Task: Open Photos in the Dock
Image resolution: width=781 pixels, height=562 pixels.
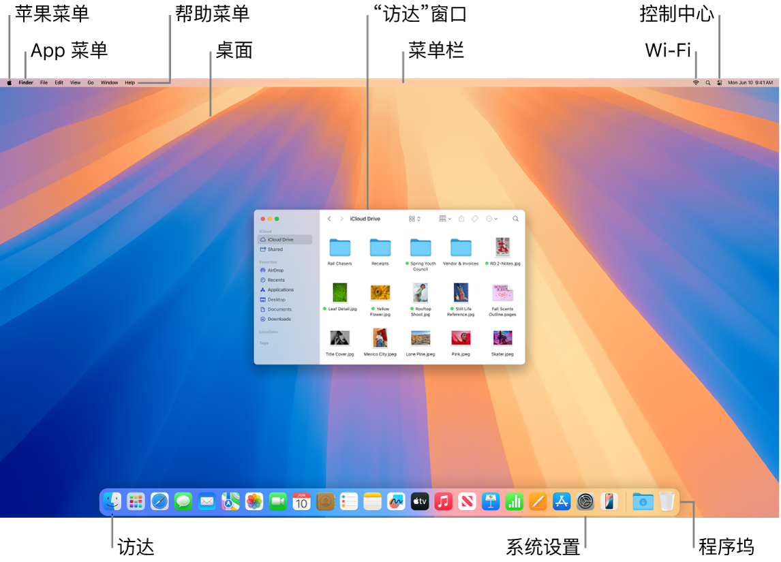Action: pyautogui.click(x=254, y=502)
